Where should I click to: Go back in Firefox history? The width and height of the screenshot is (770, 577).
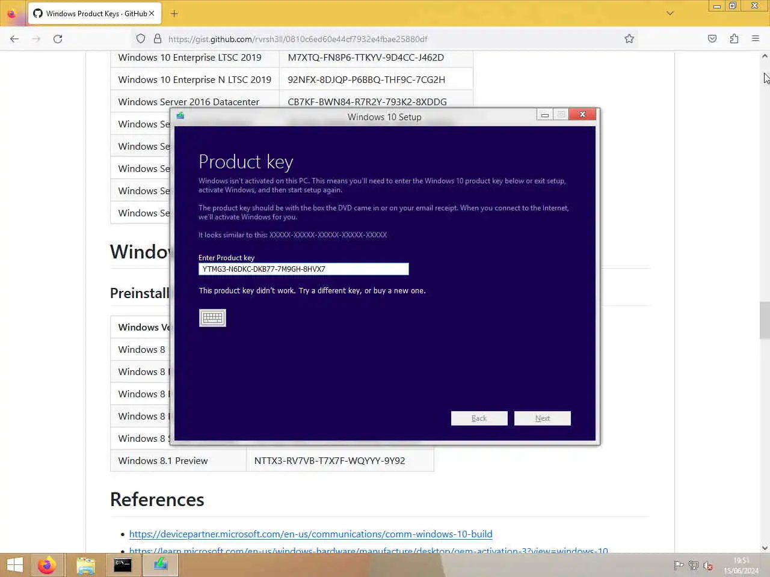point(14,39)
